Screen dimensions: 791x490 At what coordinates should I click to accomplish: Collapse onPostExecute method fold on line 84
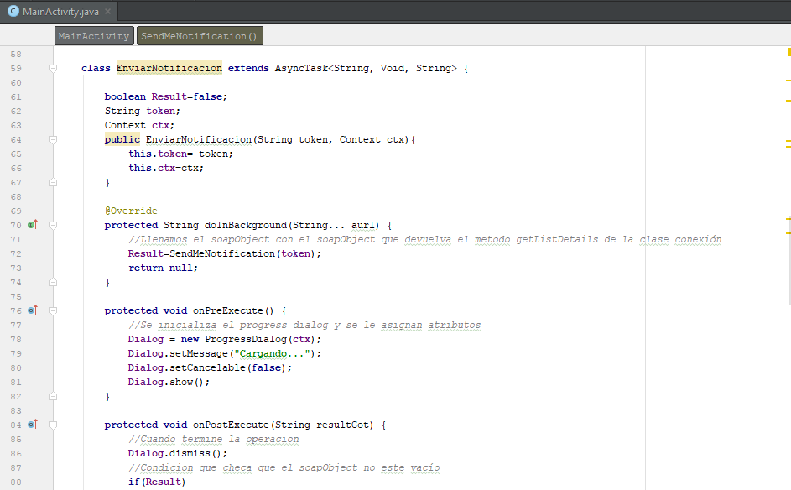(x=53, y=425)
